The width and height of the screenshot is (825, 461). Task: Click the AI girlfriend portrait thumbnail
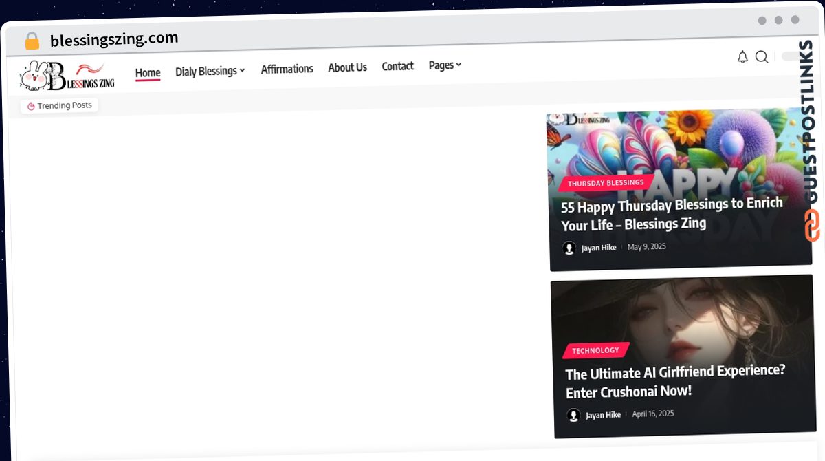[683, 356]
